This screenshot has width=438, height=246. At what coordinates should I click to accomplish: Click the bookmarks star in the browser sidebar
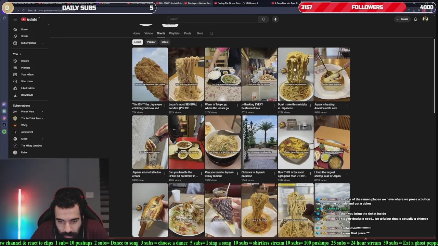pyautogui.click(x=4, y=18)
